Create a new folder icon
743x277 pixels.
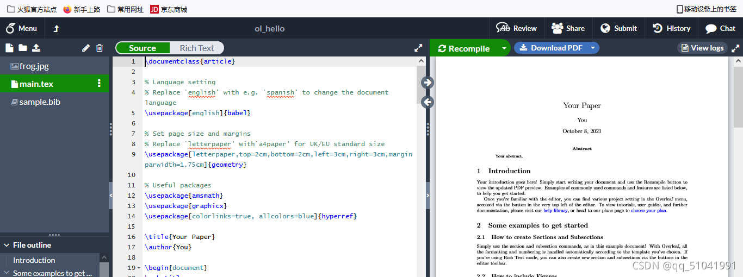(22, 48)
